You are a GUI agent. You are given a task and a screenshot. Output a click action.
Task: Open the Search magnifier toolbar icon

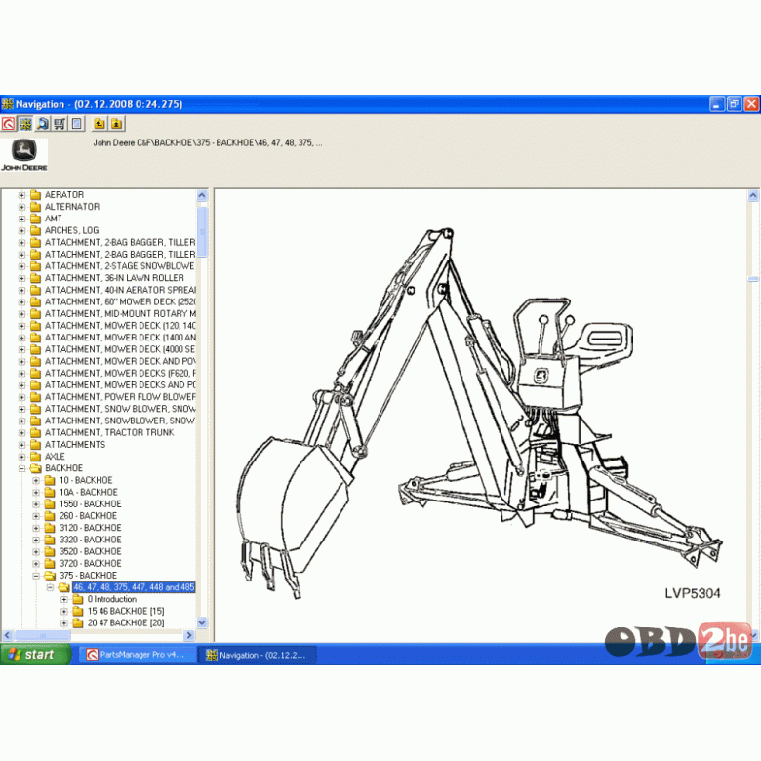[43, 124]
